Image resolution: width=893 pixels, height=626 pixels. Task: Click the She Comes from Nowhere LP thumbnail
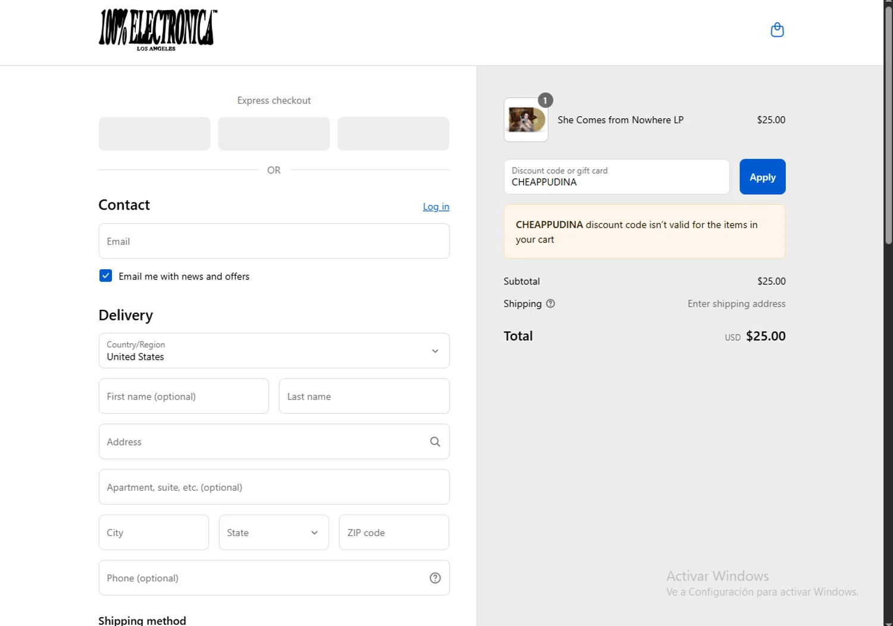526,120
